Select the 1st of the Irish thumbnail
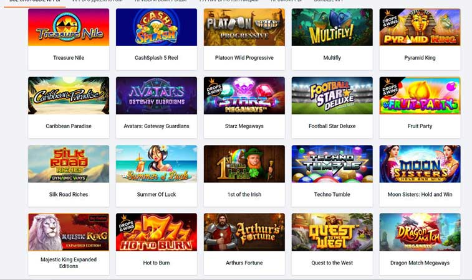The width and height of the screenshot is (472, 280). pyautogui.click(x=244, y=164)
